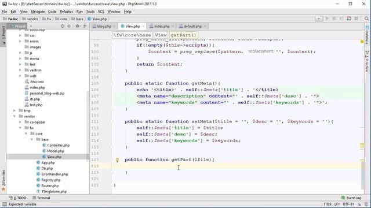Open the Favorites side tab

pyautogui.click(x=3, y=181)
